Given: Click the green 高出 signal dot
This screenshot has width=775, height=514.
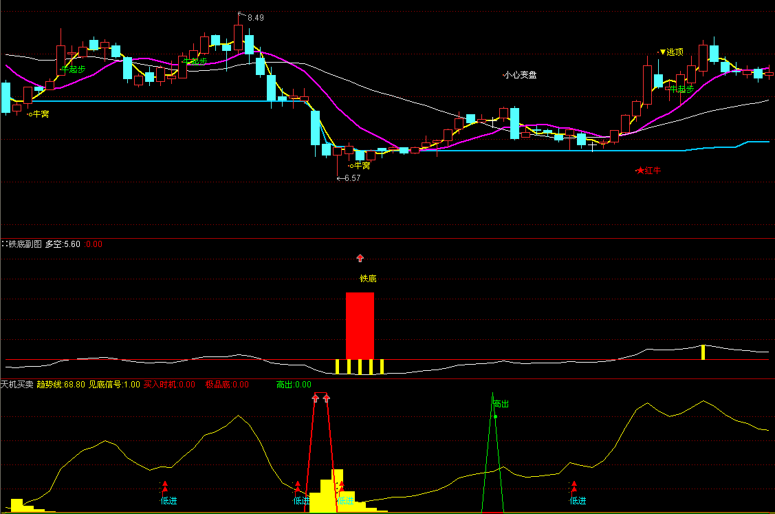Looking at the screenshot, I should click(494, 416).
